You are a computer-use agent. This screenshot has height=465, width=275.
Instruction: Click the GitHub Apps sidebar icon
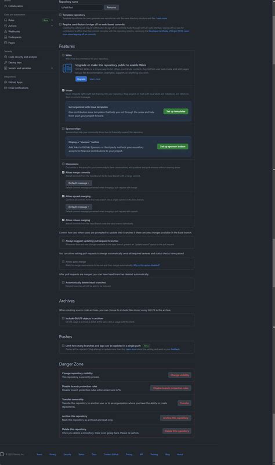point(6,82)
